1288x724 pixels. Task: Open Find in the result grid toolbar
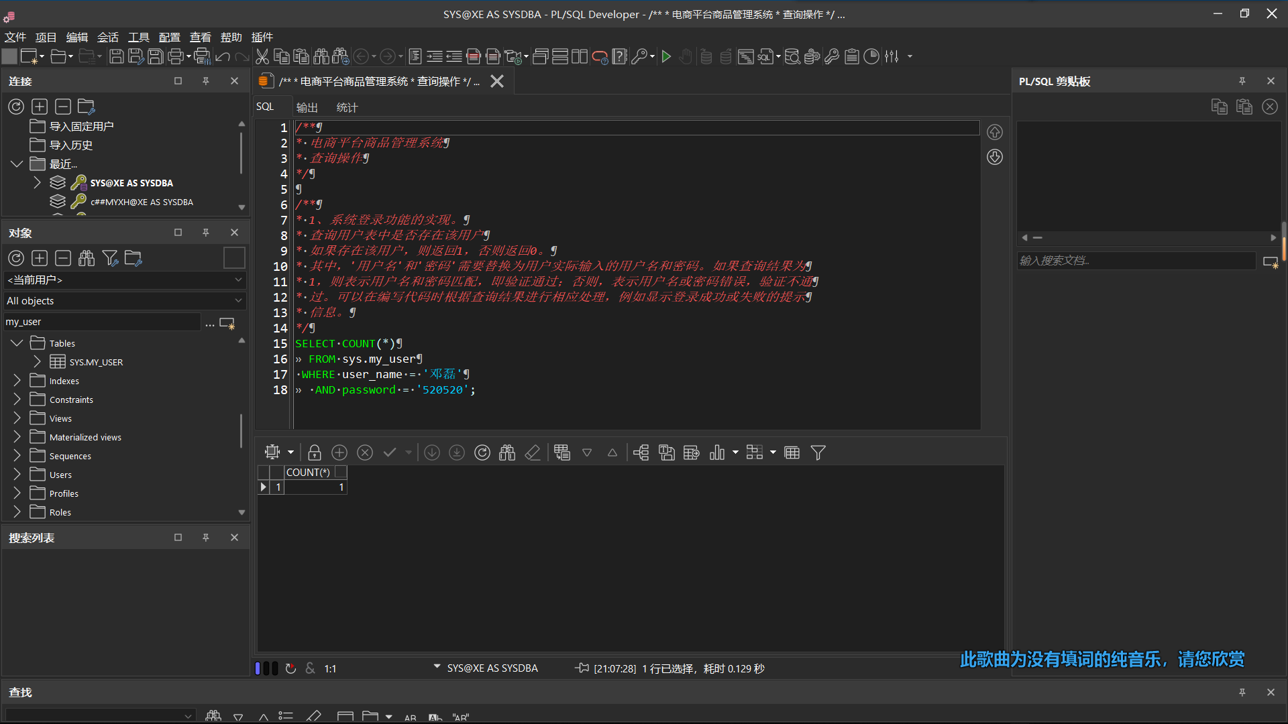click(x=507, y=452)
